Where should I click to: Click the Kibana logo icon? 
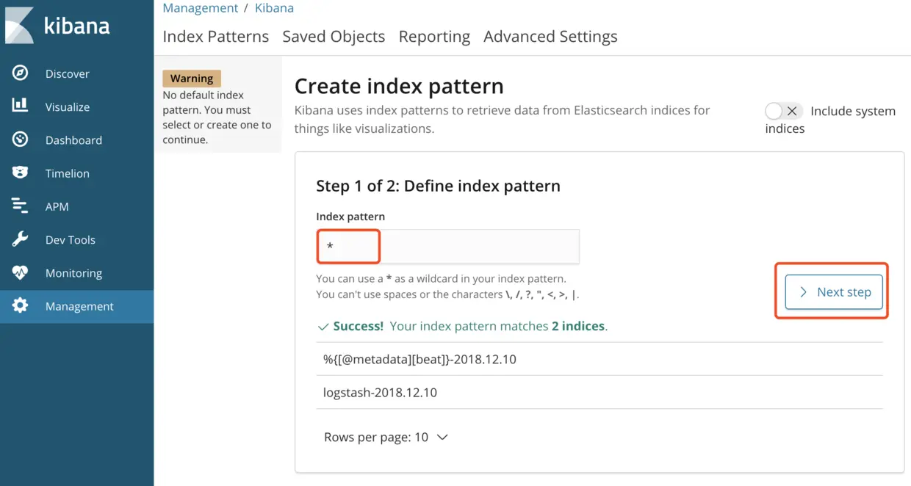(x=20, y=26)
